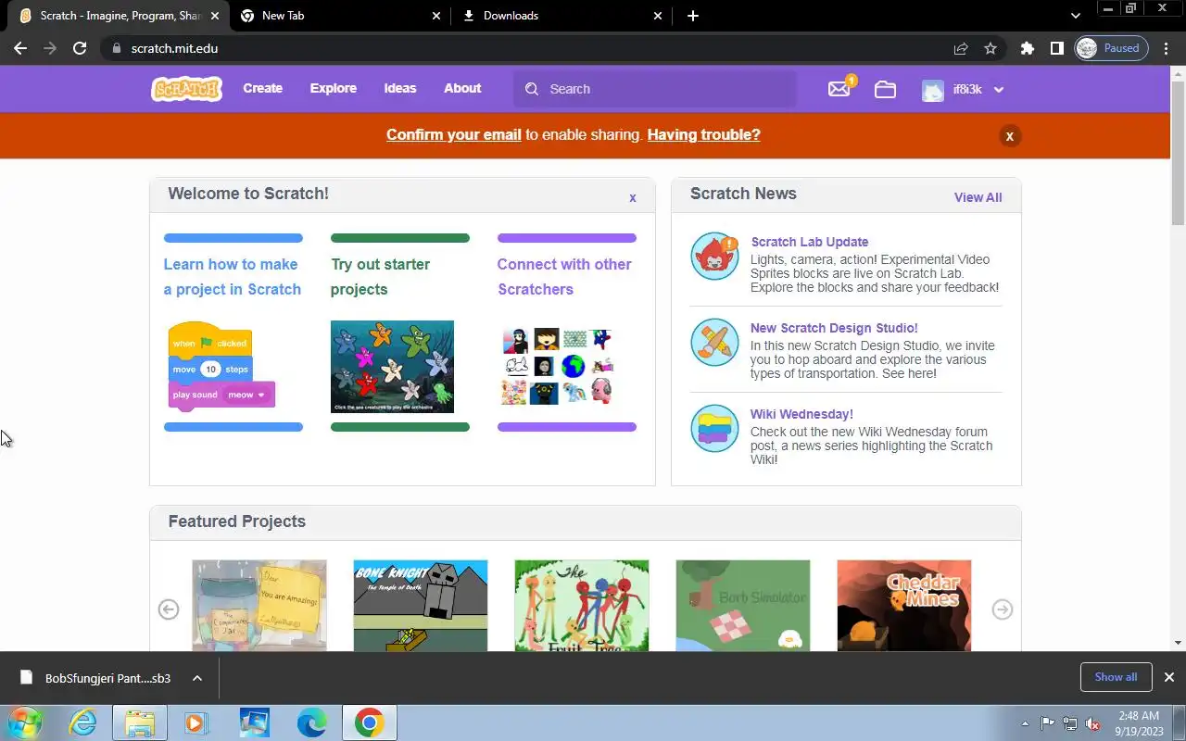Close the Downloads tab
The height and width of the screenshot is (741, 1186).
(659, 16)
